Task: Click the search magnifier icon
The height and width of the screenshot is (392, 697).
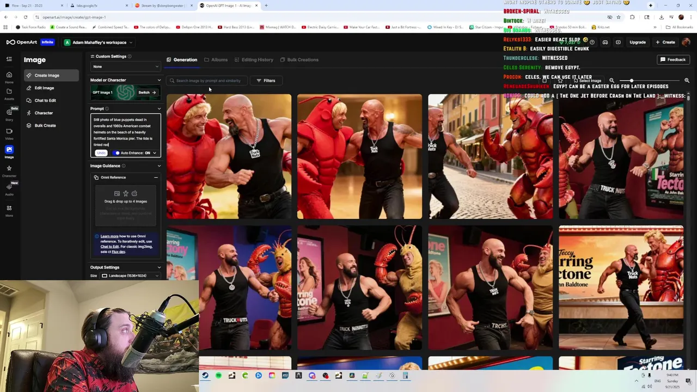Action: point(172,81)
